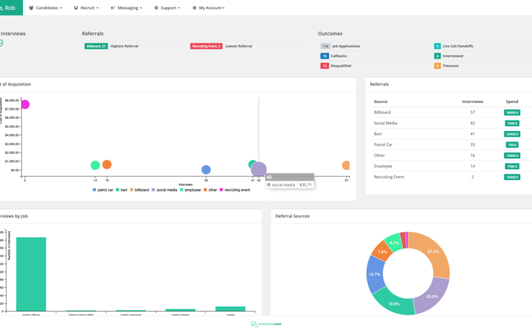Click the red Recruiting Event, 2 badge

pos(206,46)
